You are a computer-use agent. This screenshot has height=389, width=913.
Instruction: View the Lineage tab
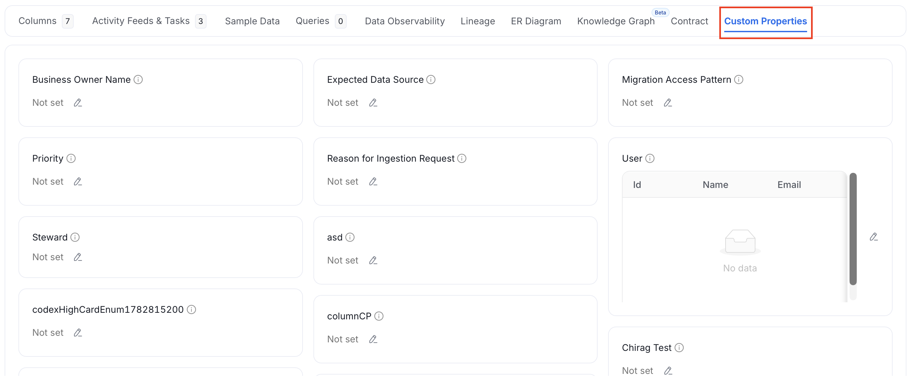[x=478, y=21]
